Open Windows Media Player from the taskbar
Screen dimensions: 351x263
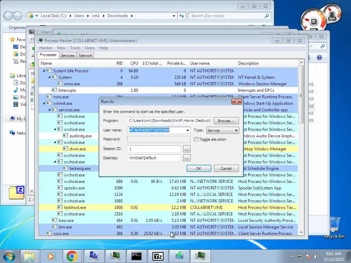(x=51, y=256)
